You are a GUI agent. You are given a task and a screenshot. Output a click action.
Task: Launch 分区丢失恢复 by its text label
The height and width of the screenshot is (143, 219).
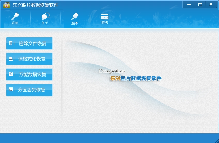tap(32, 90)
